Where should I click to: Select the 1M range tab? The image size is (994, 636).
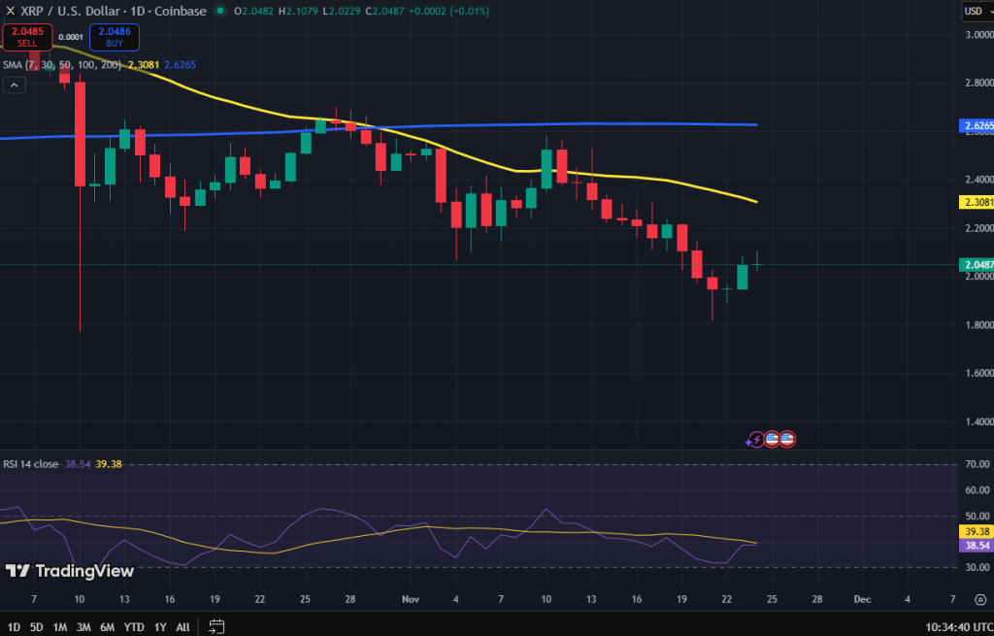[60, 628]
